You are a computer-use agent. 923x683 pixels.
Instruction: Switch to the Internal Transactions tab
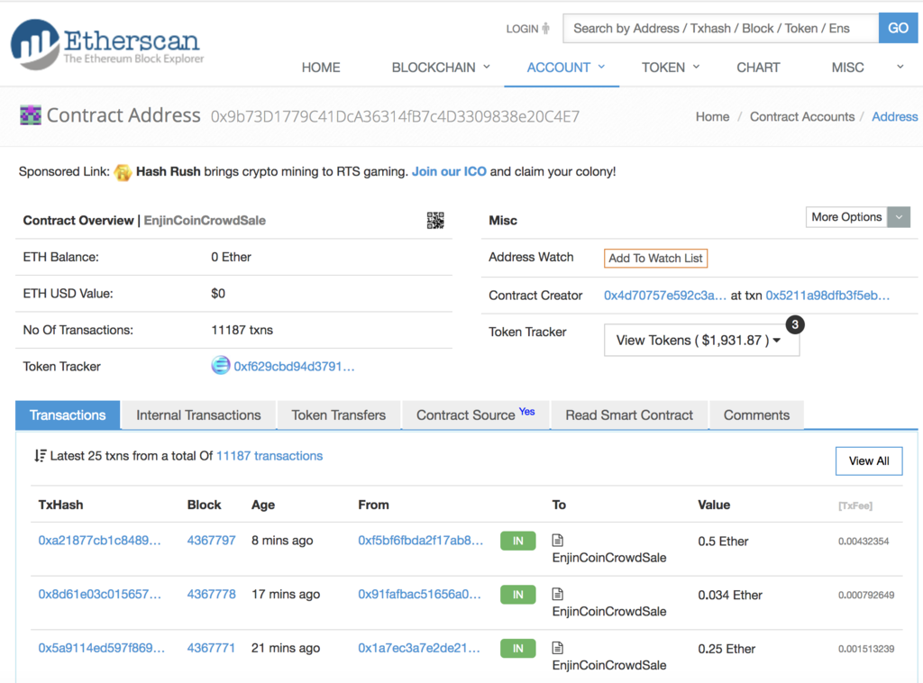[x=198, y=414]
